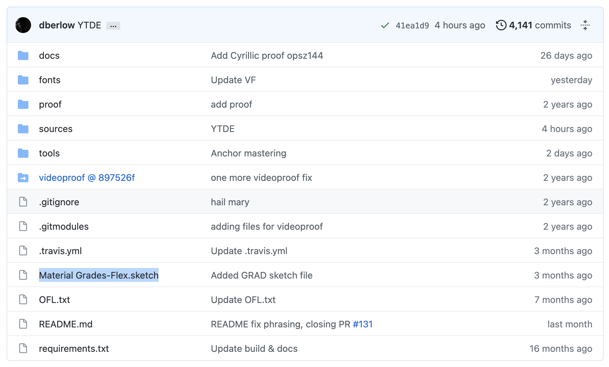
Task: Click the tools folder icon
Action: (23, 153)
